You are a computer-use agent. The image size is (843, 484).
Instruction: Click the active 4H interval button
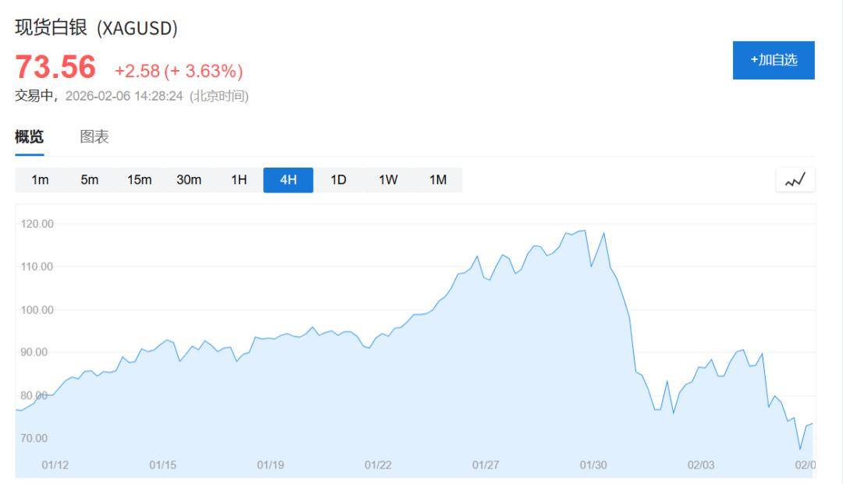tap(288, 180)
